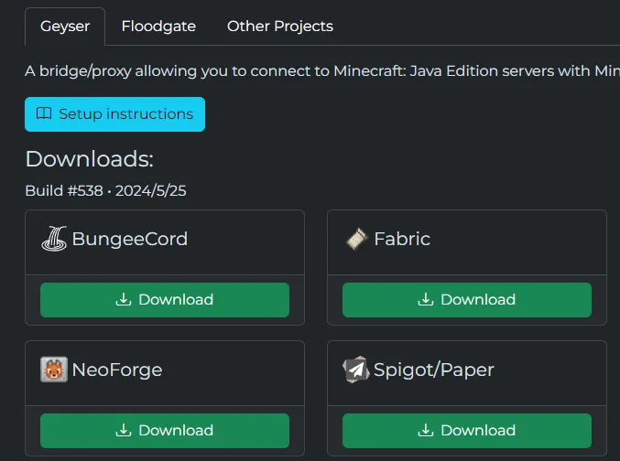Click the Spigot/Paper card title text

(x=434, y=370)
